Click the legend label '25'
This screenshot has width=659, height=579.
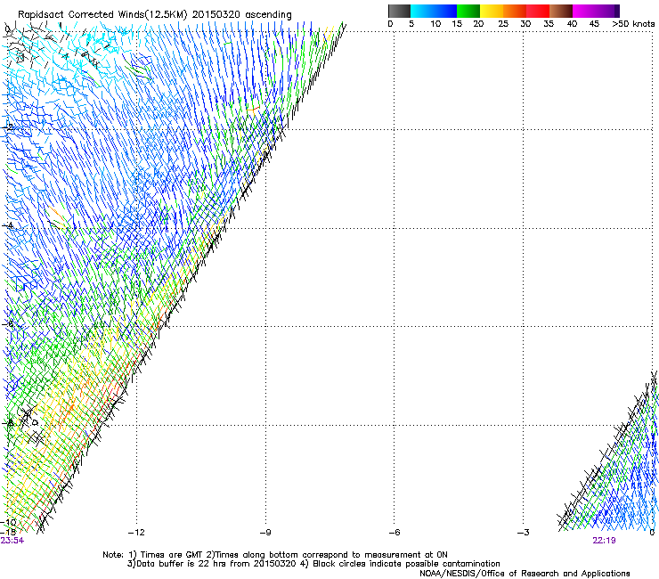(503, 24)
